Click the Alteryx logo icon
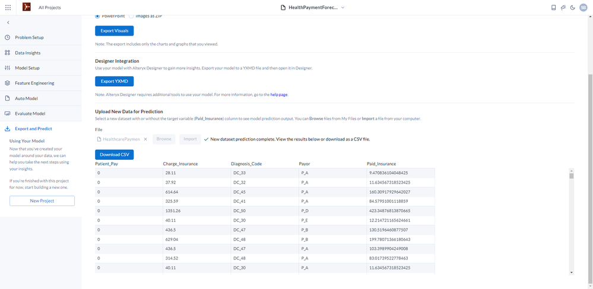Viewport: 593px width, 289px height. click(x=27, y=7)
